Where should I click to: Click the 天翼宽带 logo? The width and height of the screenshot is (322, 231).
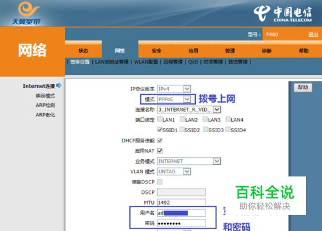pyautogui.click(x=26, y=13)
